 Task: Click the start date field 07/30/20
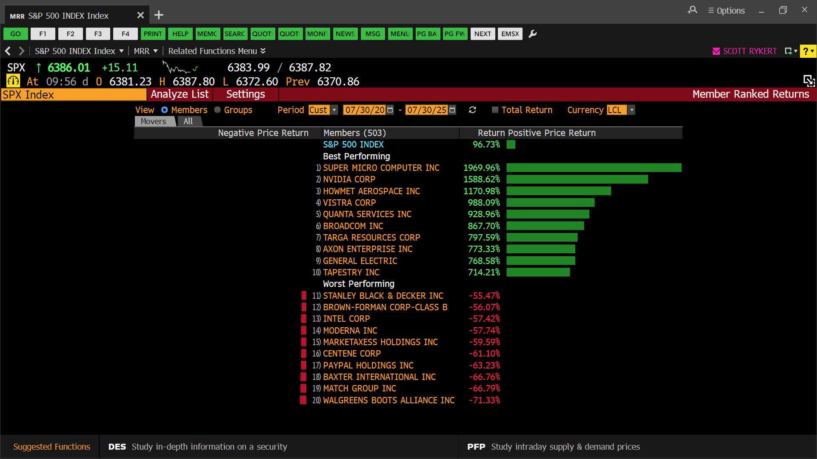[x=365, y=110]
